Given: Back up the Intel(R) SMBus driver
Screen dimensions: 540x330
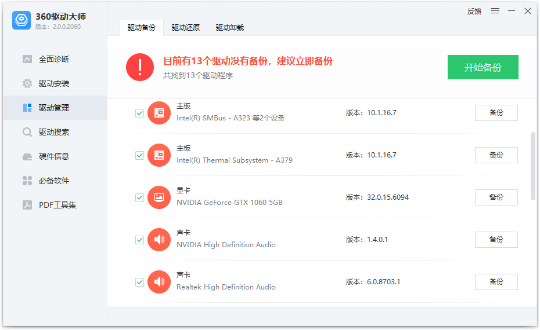Looking at the screenshot, I should (x=496, y=113).
